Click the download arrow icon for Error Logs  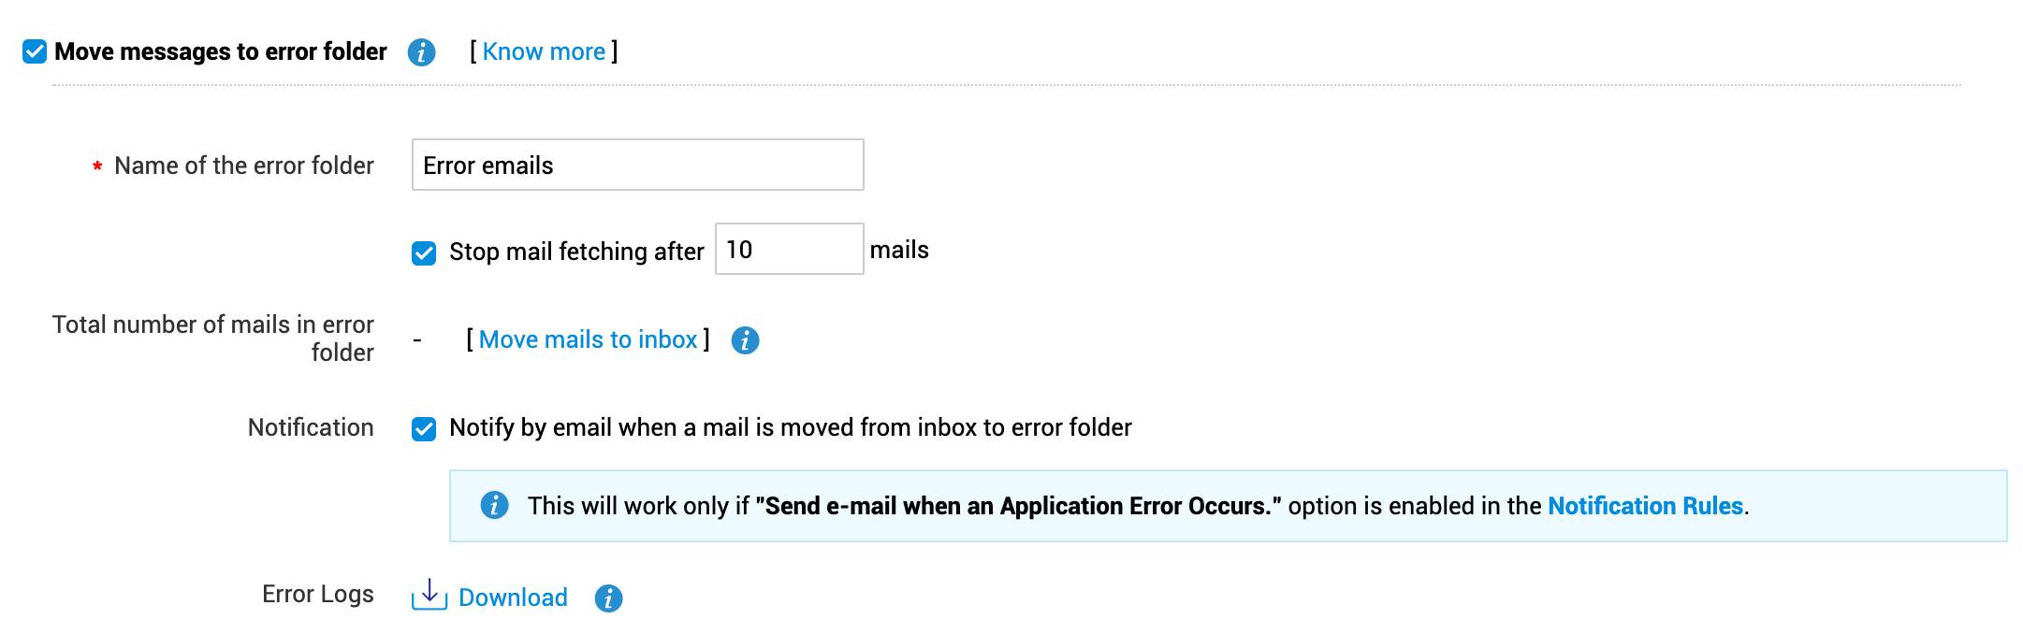coord(429,595)
